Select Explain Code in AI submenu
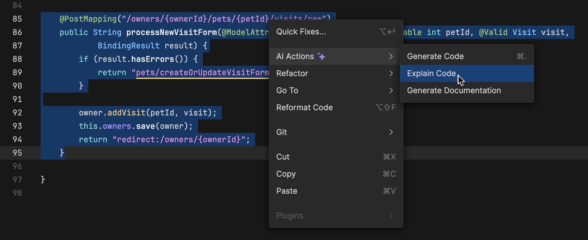This screenshot has height=240, width=588. (x=431, y=73)
